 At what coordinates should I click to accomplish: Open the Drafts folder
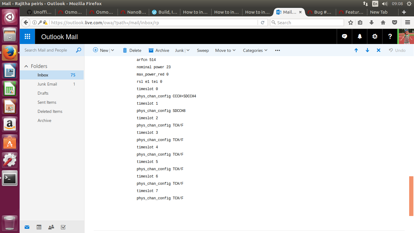[x=52, y=93]
